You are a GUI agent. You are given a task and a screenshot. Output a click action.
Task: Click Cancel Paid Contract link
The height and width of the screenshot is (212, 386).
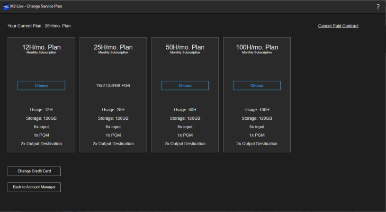coord(338,26)
